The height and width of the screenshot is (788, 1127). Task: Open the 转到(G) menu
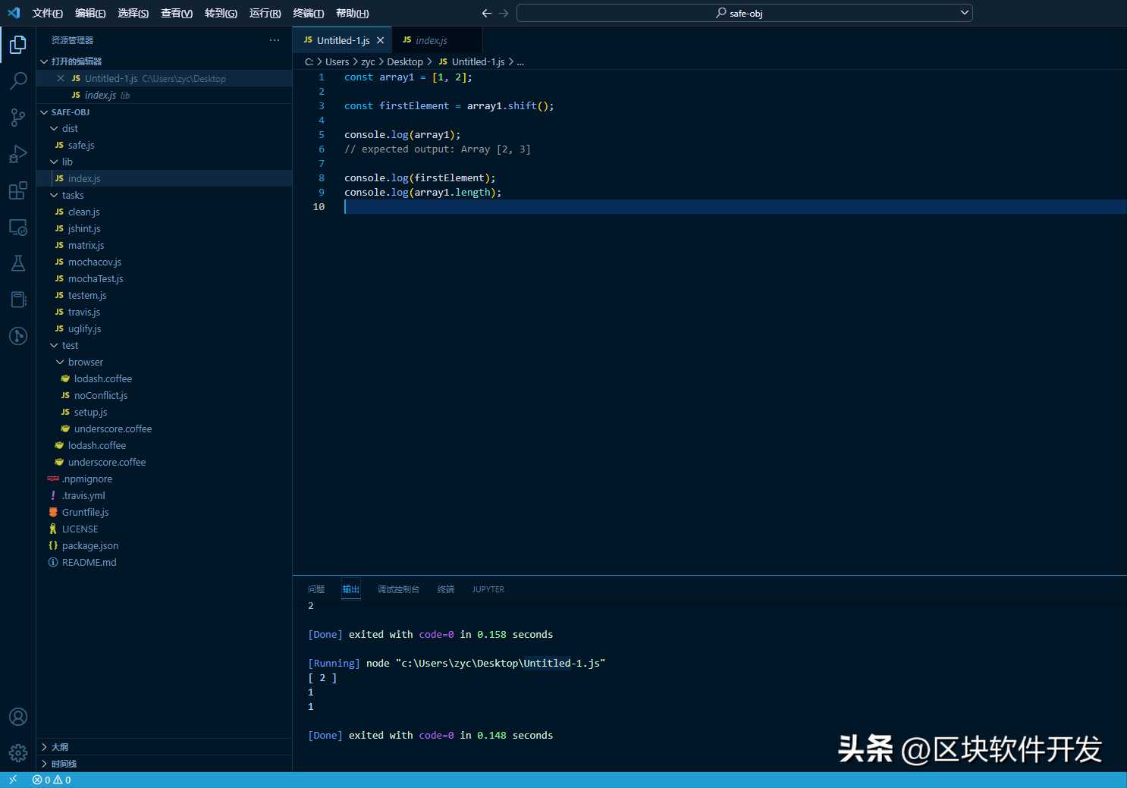pyautogui.click(x=221, y=13)
